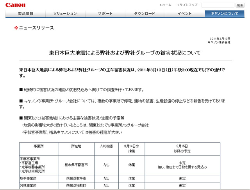The width and height of the screenshot is (250, 190).
Task: Click キヤノン株式会社 under the date
Action: coord(219,42)
